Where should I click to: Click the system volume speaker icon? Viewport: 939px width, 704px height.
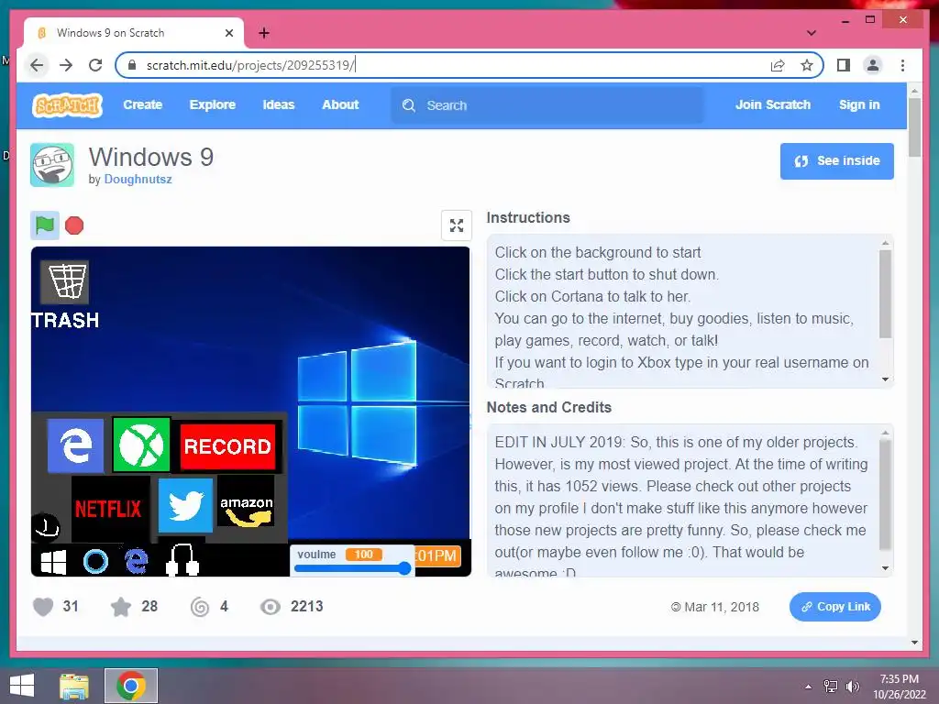coord(852,687)
